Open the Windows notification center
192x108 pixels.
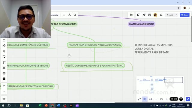pyautogui.click(x=188, y=105)
